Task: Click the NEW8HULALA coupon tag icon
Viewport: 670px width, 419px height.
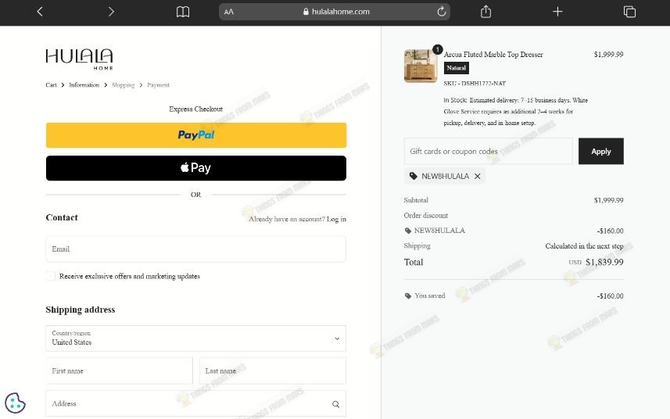Action: tap(414, 176)
